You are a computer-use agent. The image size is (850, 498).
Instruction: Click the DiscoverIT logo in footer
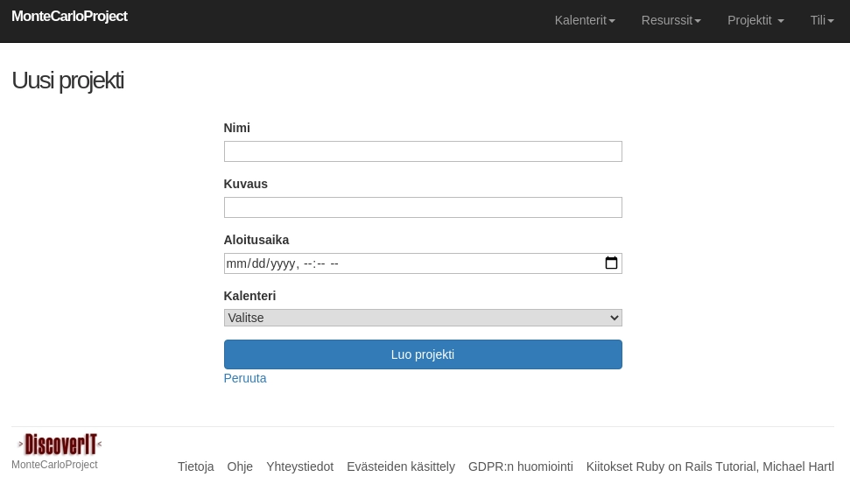click(x=60, y=445)
